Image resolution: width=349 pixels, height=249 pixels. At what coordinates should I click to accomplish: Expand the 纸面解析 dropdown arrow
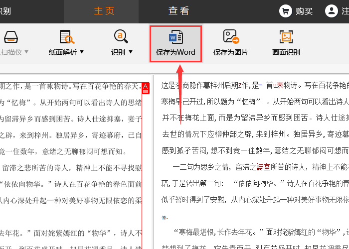tap(82, 52)
